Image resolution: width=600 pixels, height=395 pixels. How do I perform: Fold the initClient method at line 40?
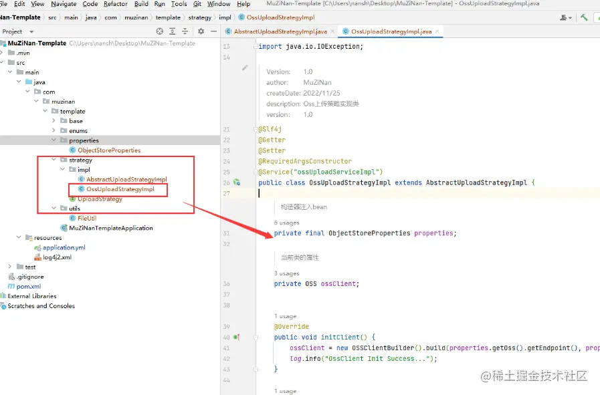click(x=256, y=338)
